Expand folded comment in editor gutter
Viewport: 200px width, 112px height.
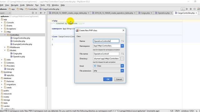pyautogui.click(x=51, y=24)
